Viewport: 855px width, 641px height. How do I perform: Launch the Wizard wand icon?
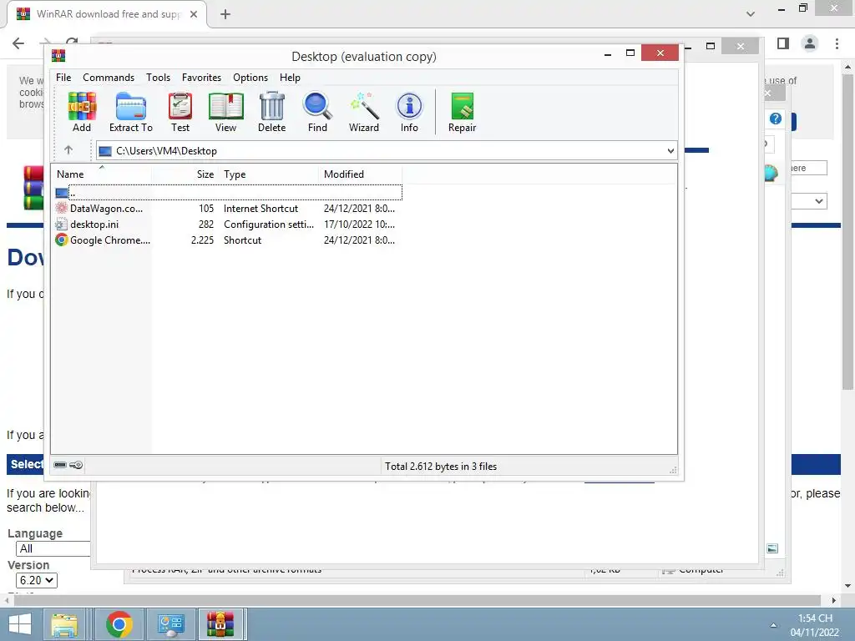pos(364,113)
